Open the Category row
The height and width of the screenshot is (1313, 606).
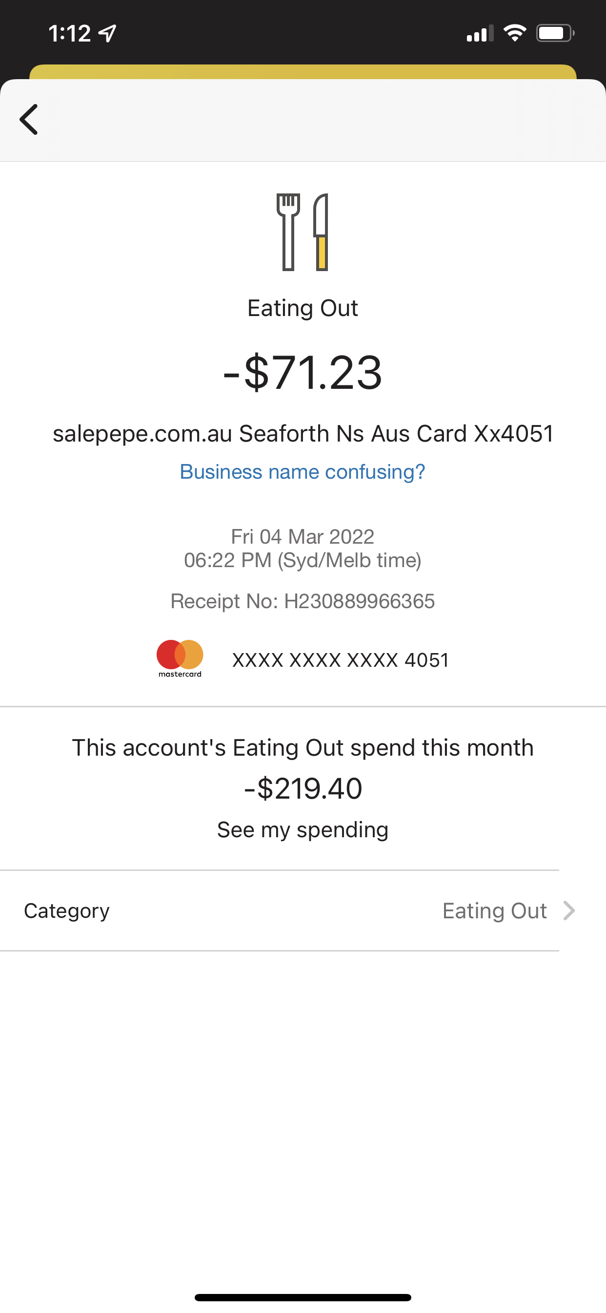279,911
